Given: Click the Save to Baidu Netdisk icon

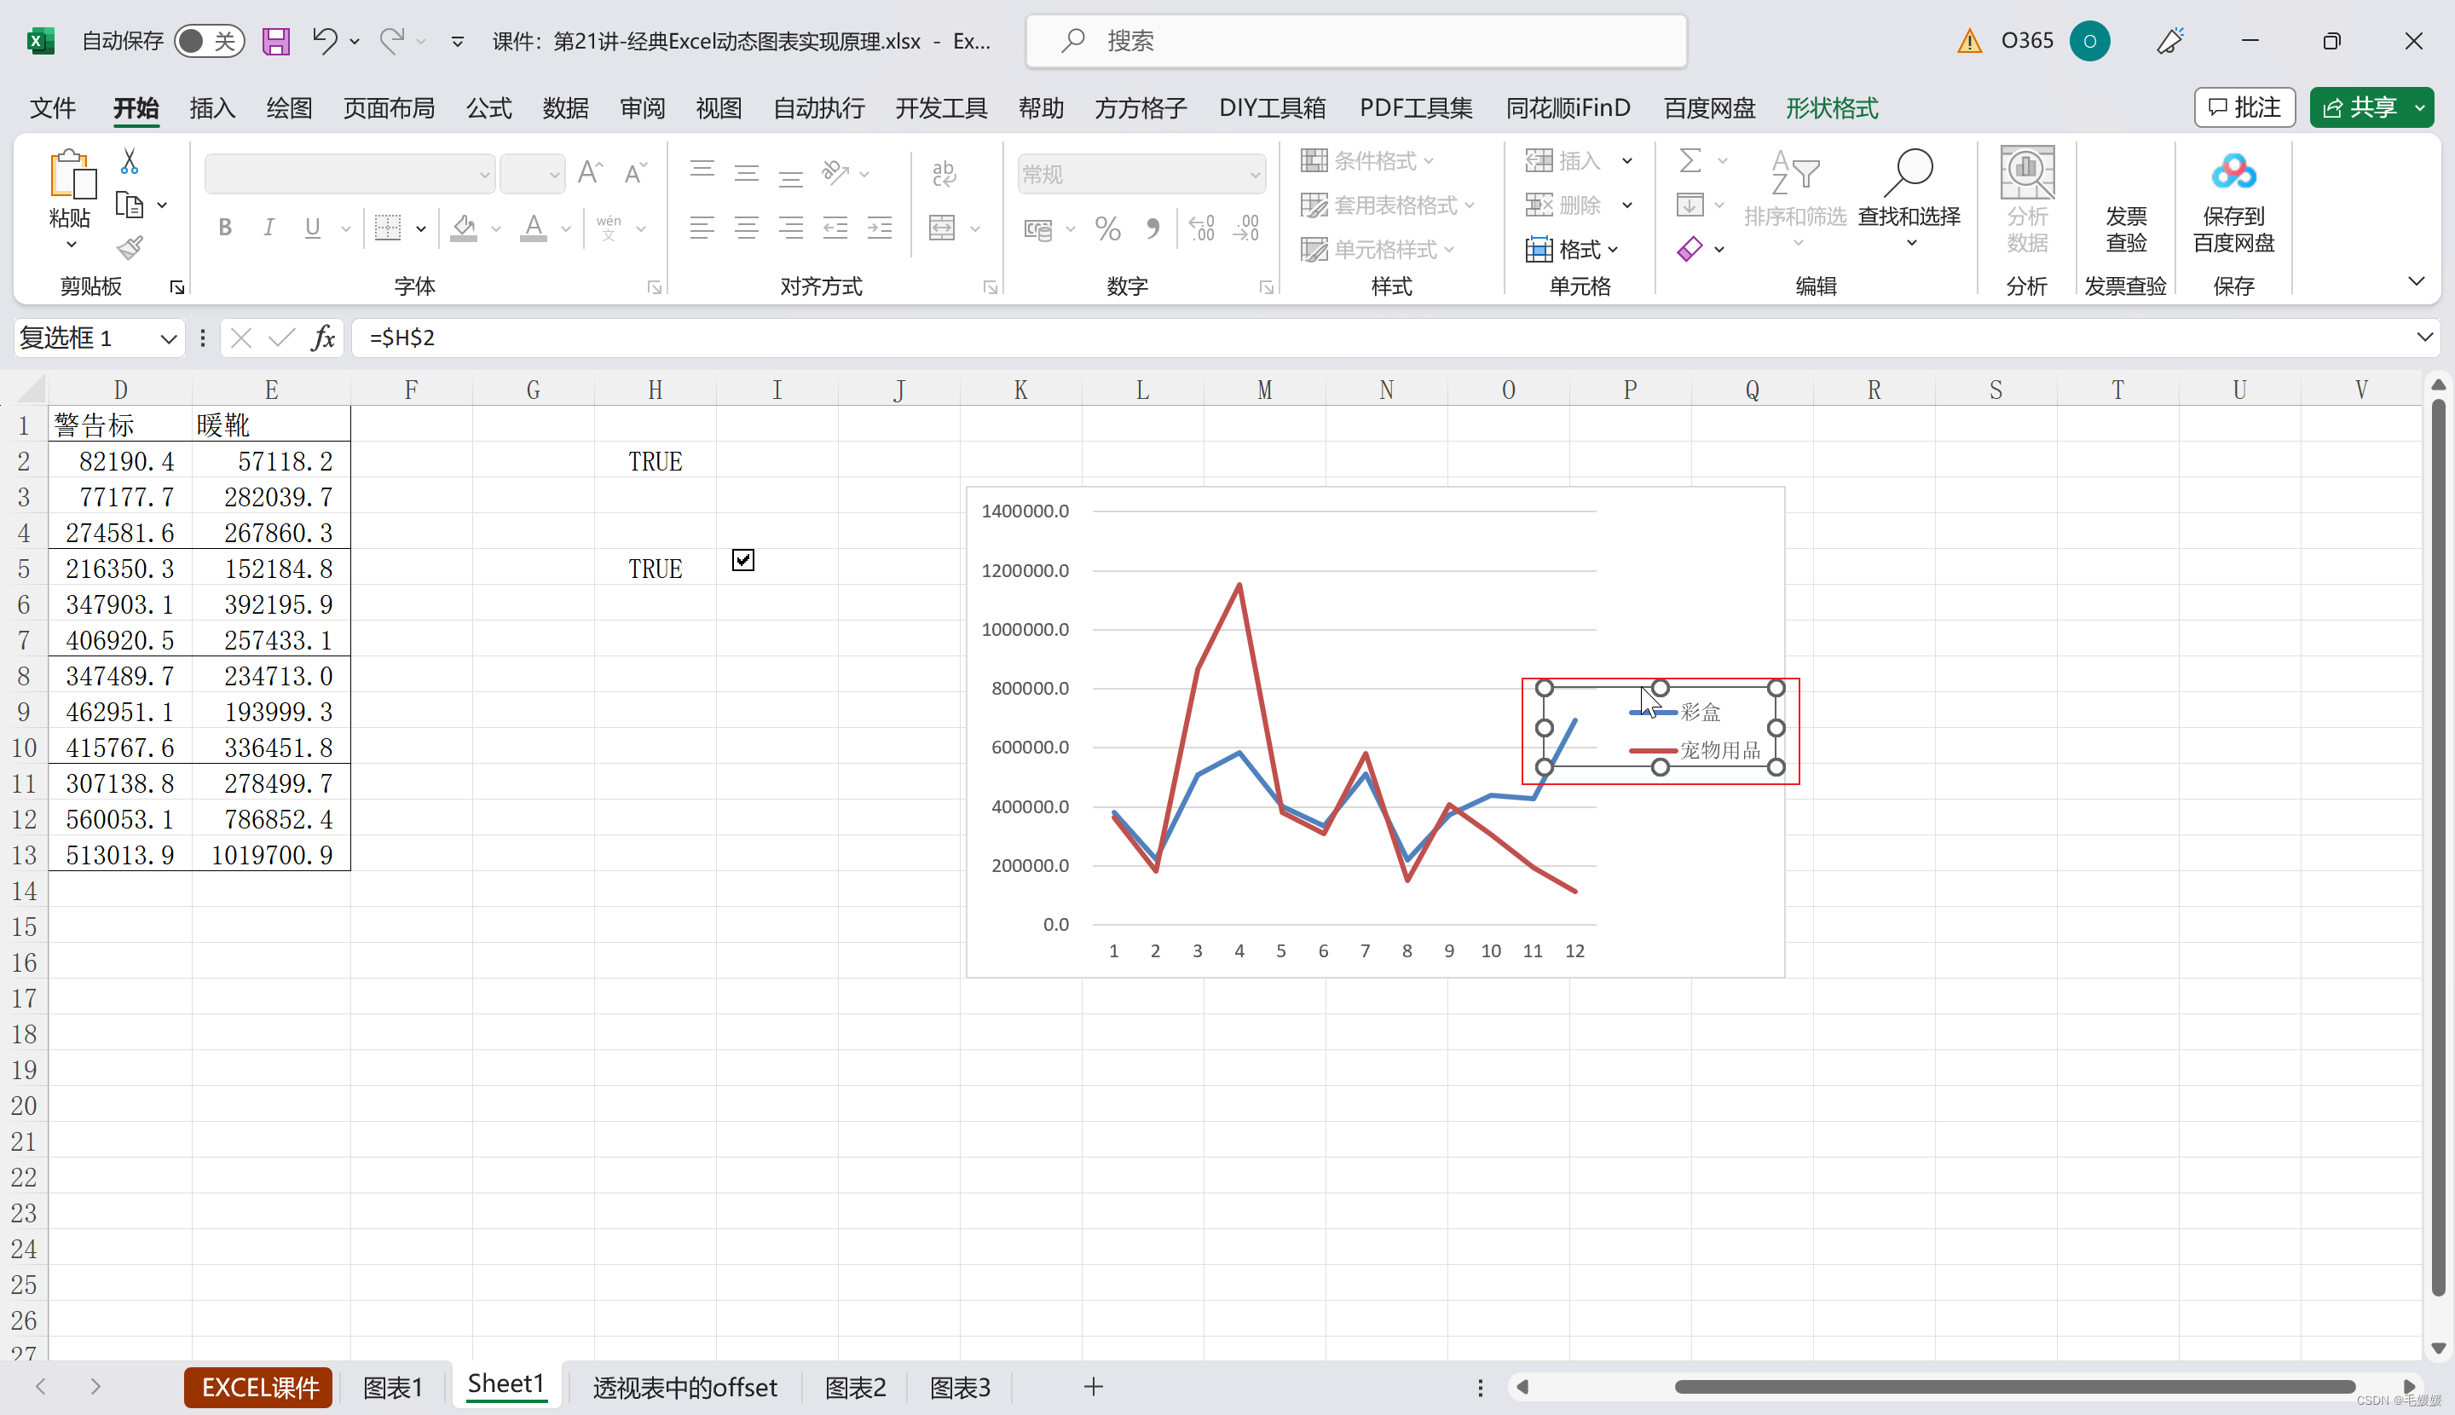Looking at the screenshot, I should (x=2233, y=173).
